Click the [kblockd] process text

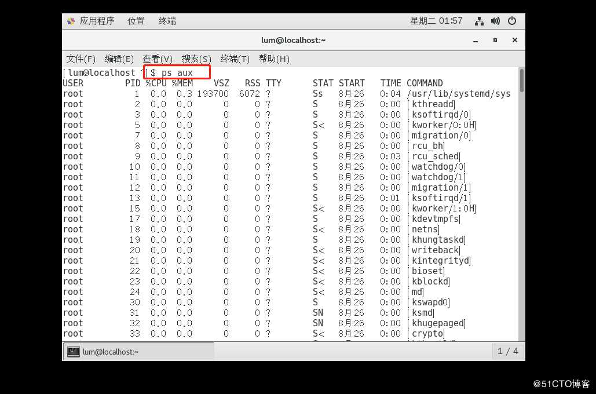pyautogui.click(x=429, y=282)
